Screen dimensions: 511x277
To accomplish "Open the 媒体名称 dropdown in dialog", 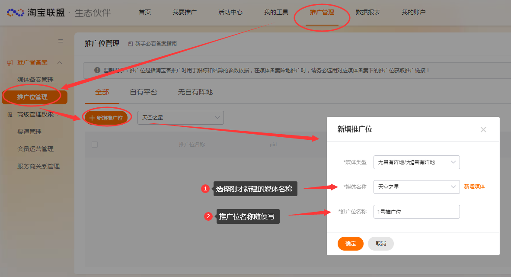I will coord(416,187).
